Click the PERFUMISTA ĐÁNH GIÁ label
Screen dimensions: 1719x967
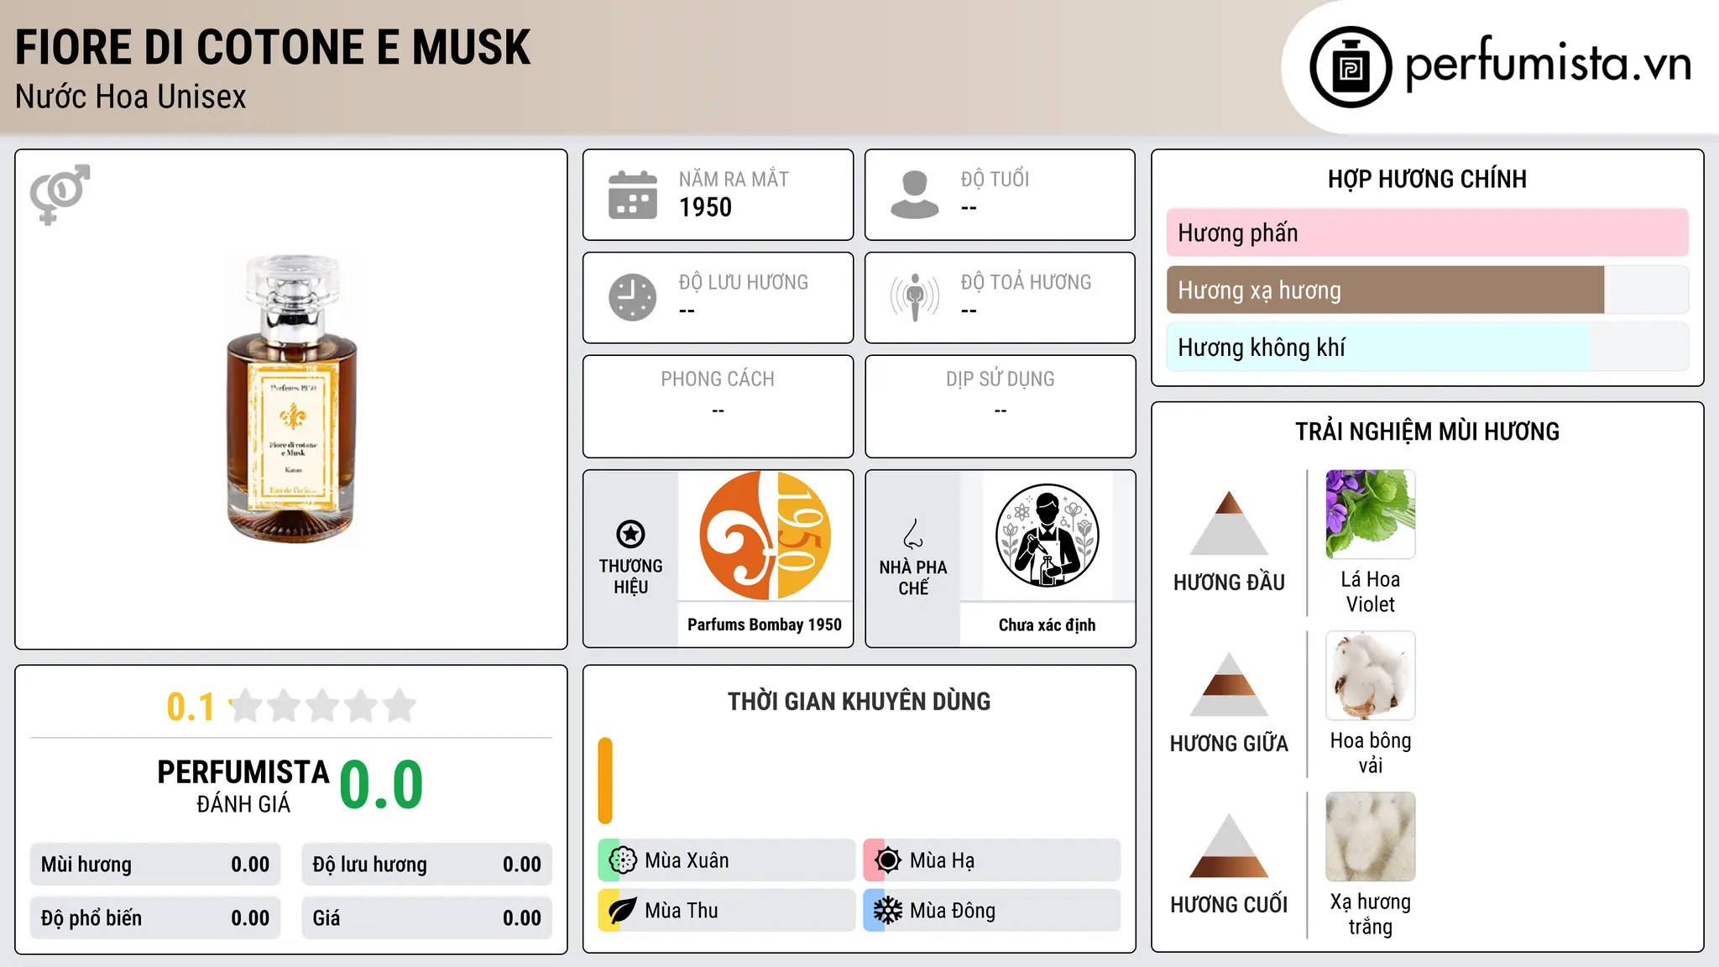pyautogui.click(x=243, y=786)
